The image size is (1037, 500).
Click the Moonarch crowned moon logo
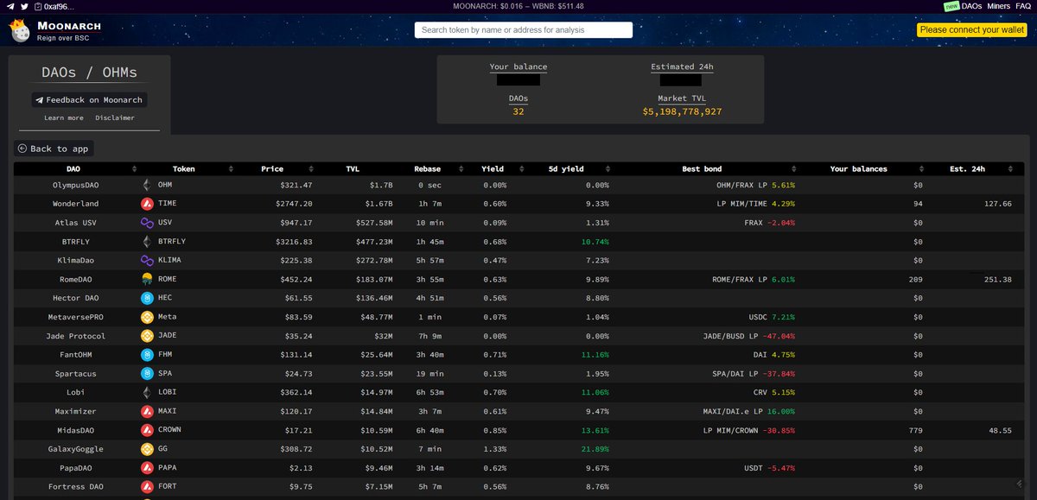click(x=21, y=32)
